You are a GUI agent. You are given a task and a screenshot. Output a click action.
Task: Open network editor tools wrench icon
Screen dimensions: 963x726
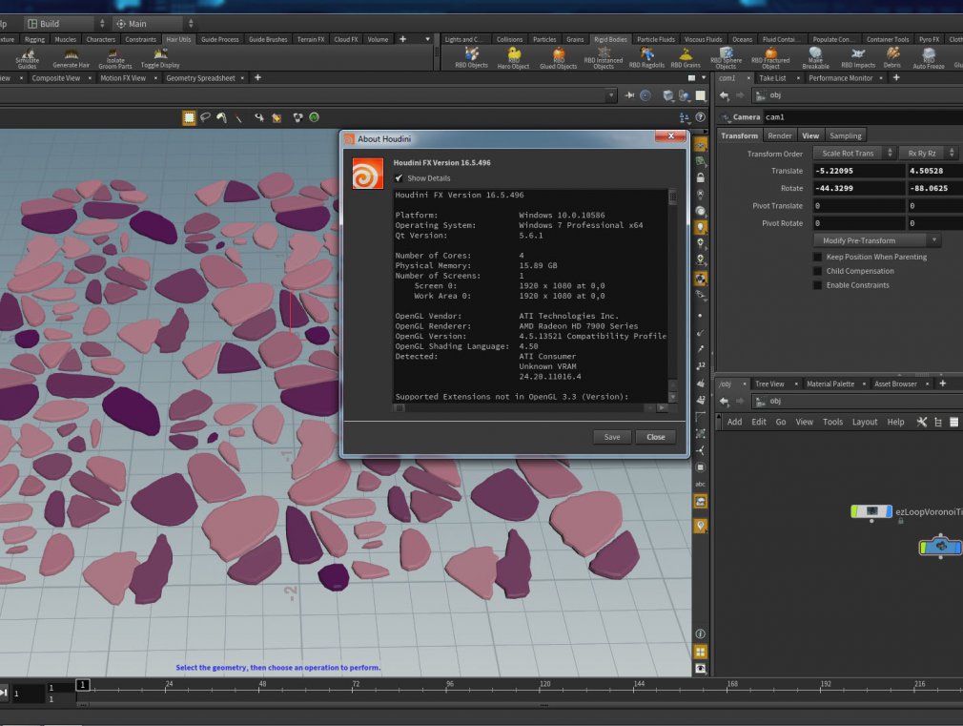(x=921, y=422)
